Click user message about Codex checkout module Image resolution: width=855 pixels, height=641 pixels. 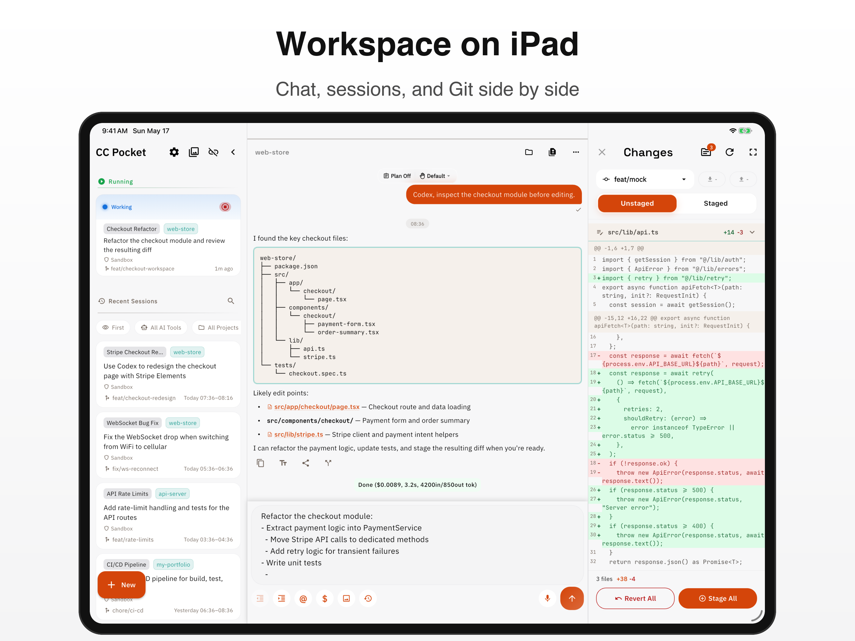click(494, 194)
